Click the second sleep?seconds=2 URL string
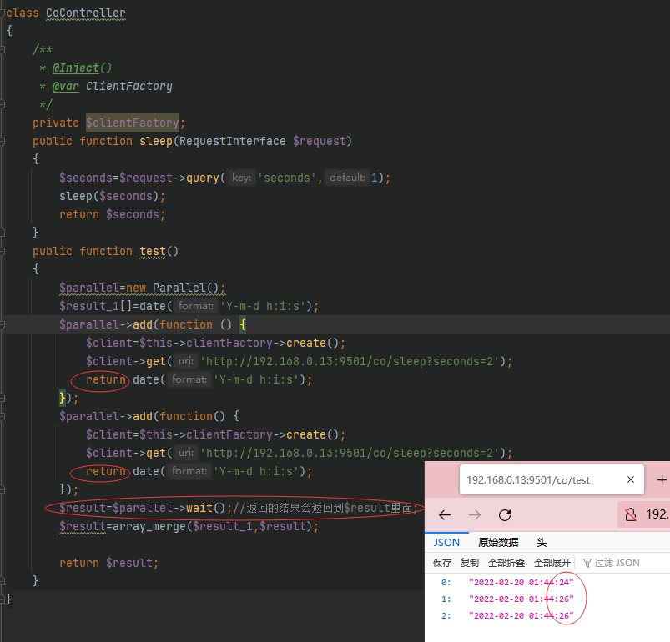The height and width of the screenshot is (642, 670). click(x=349, y=453)
